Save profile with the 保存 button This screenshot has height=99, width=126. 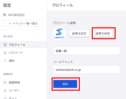[x=65, y=84]
